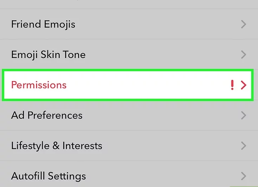Open the highlighted Permissions text

[x=39, y=85]
